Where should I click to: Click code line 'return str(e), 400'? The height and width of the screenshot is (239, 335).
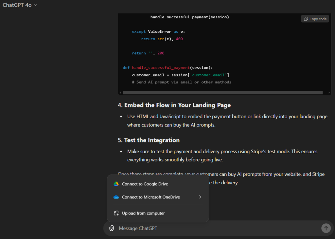162,39
